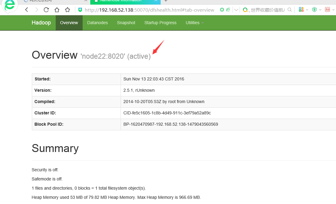This screenshot has width=336, height=204.
Task: Click the CID-fe5c1605 cluster ID value
Action: pyautogui.click(x=167, y=113)
